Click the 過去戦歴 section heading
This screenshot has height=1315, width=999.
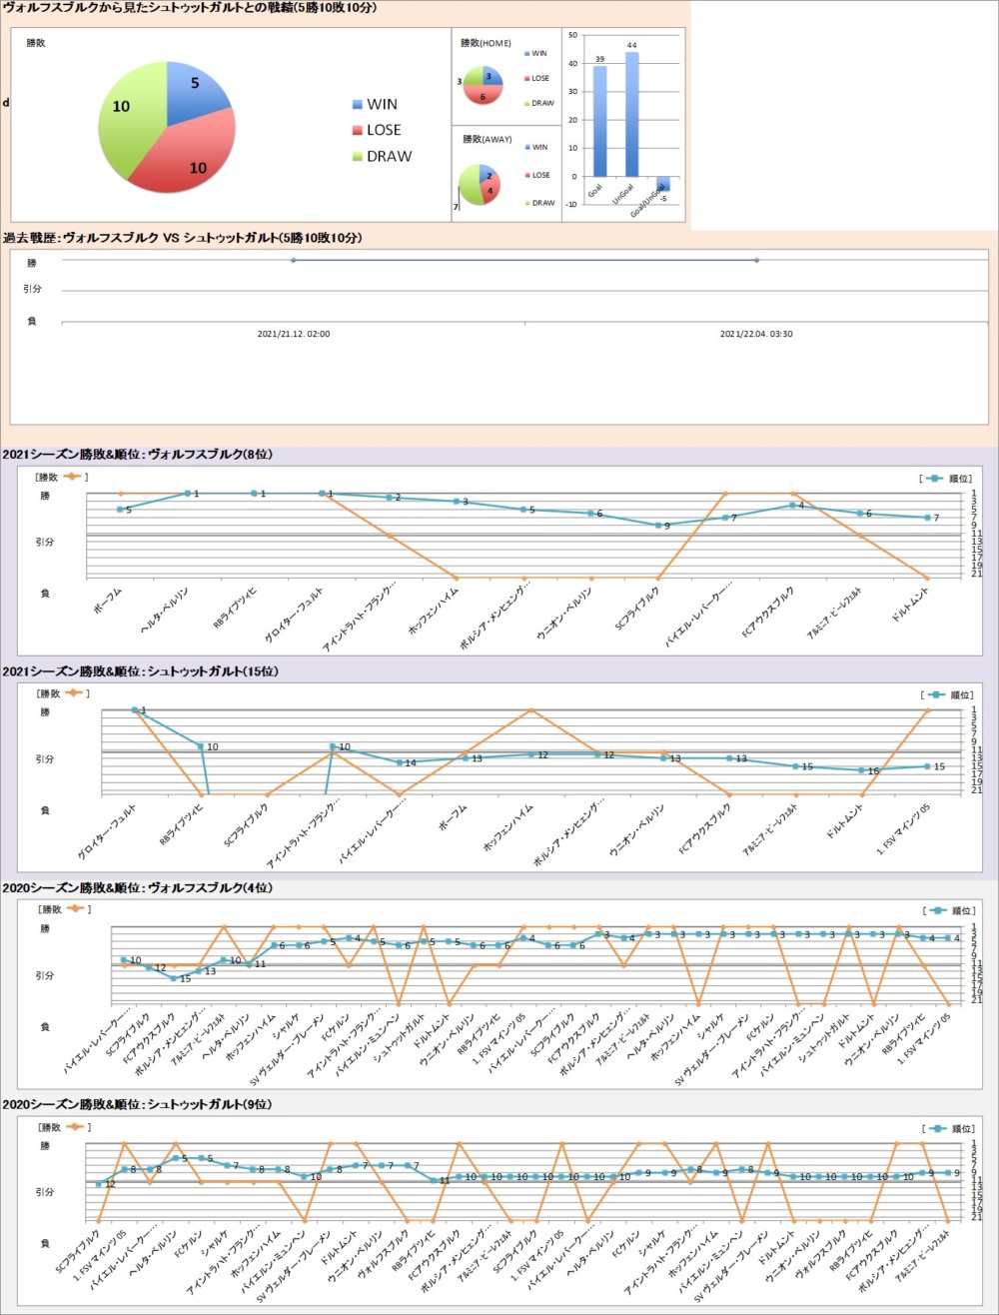[182, 238]
